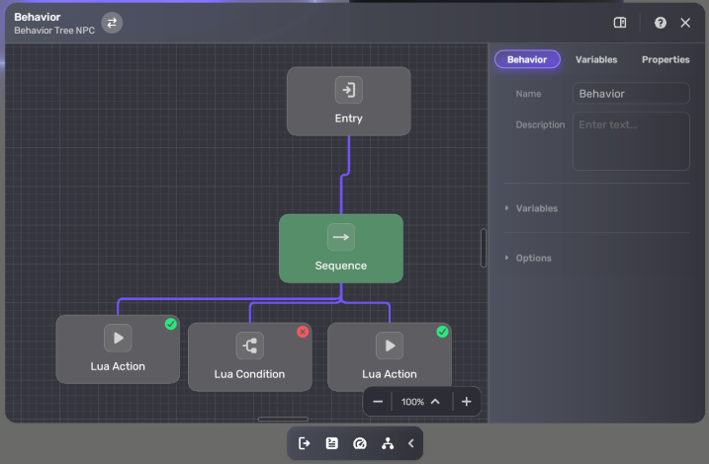Image resolution: width=709 pixels, height=464 pixels.
Task: Click the zoom out minus button
Action: coord(378,402)
